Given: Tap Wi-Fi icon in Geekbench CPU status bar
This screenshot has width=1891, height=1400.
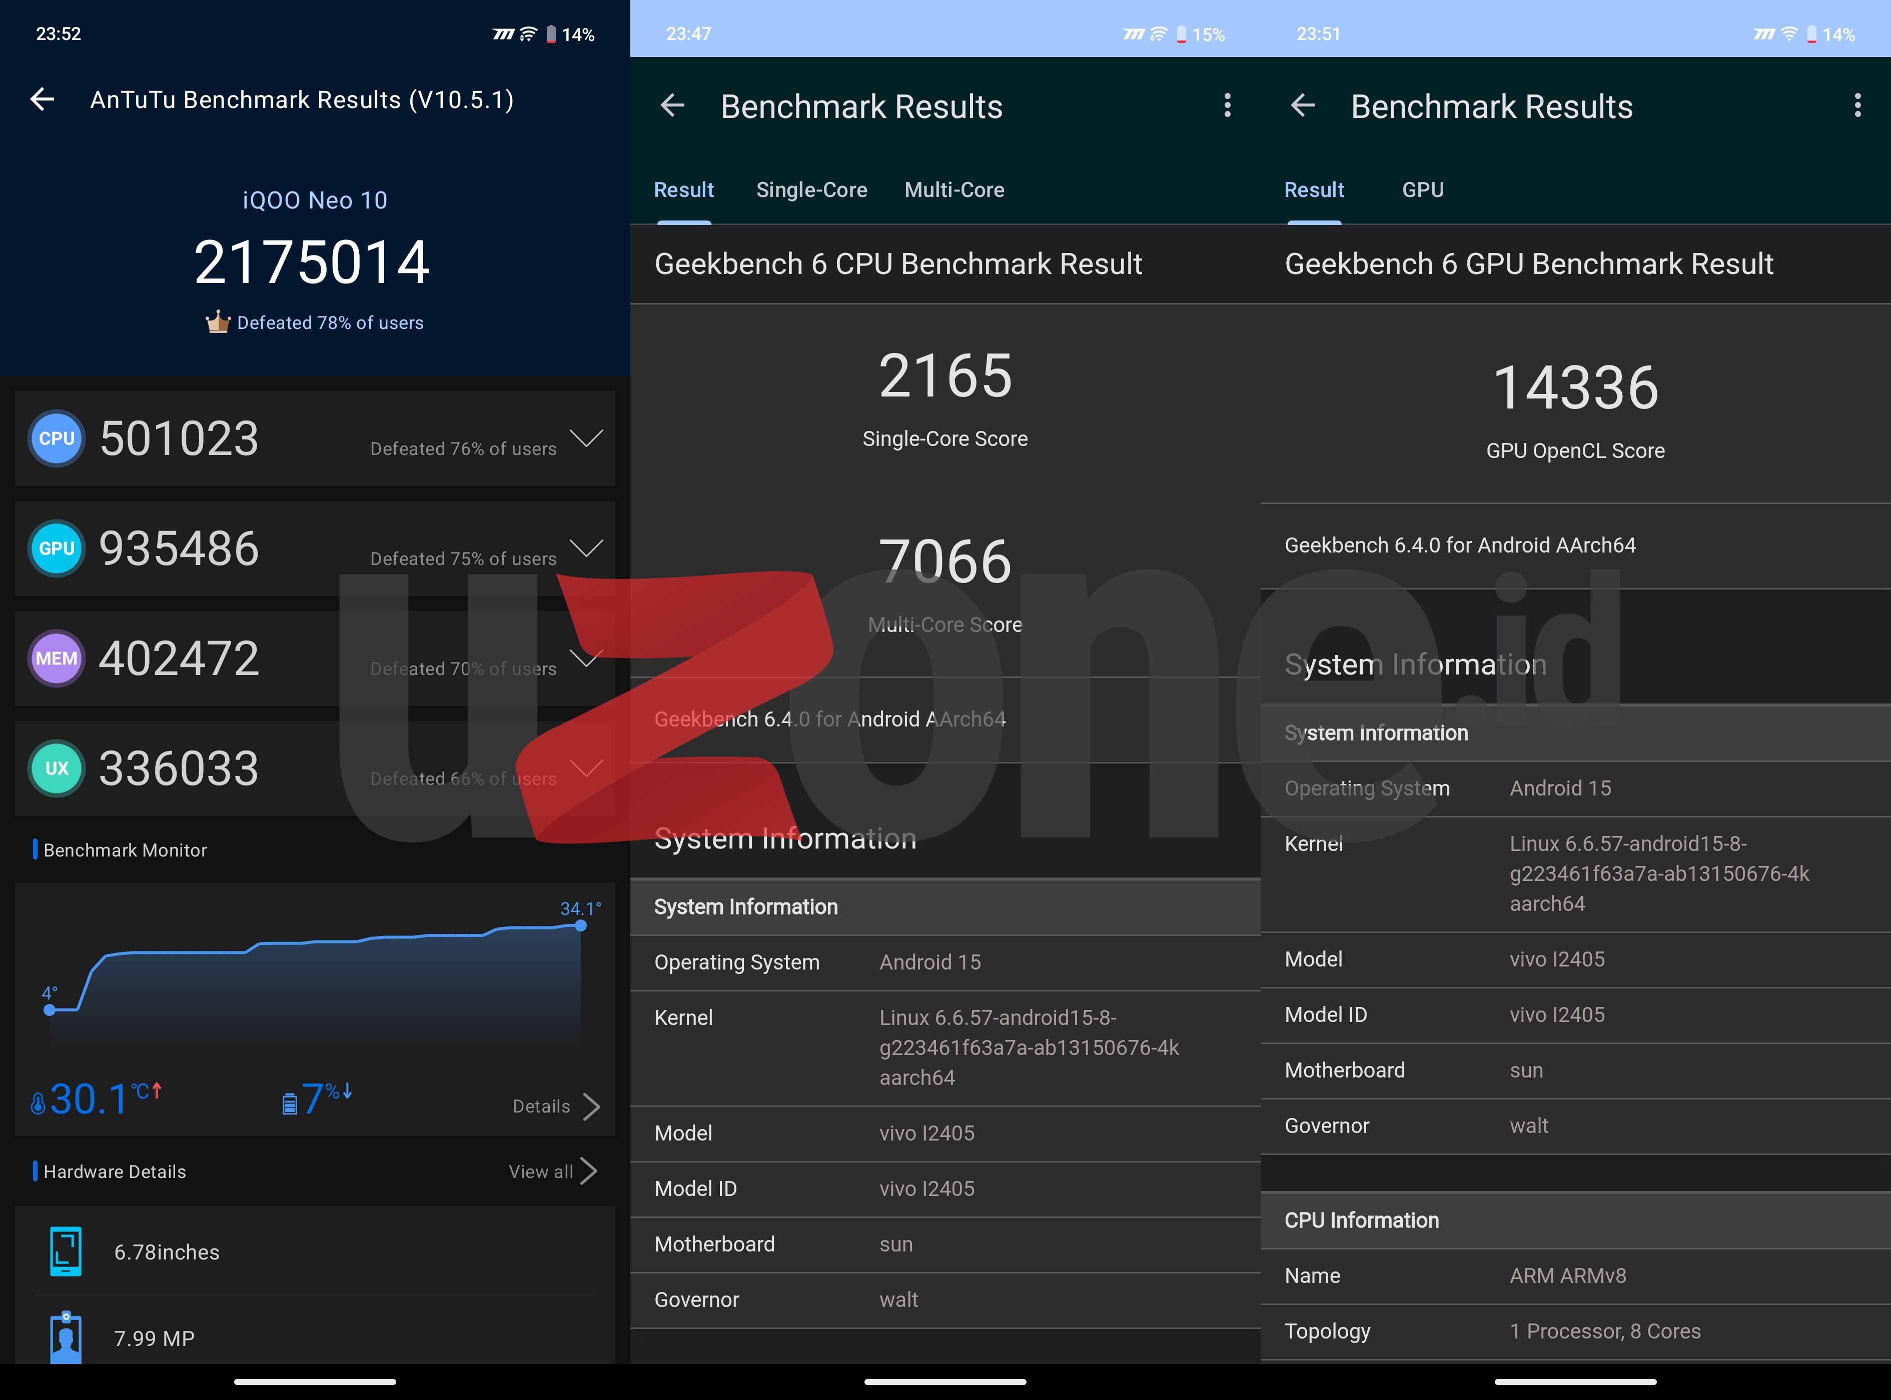Looking at the screenshot, I should 1158,34.
